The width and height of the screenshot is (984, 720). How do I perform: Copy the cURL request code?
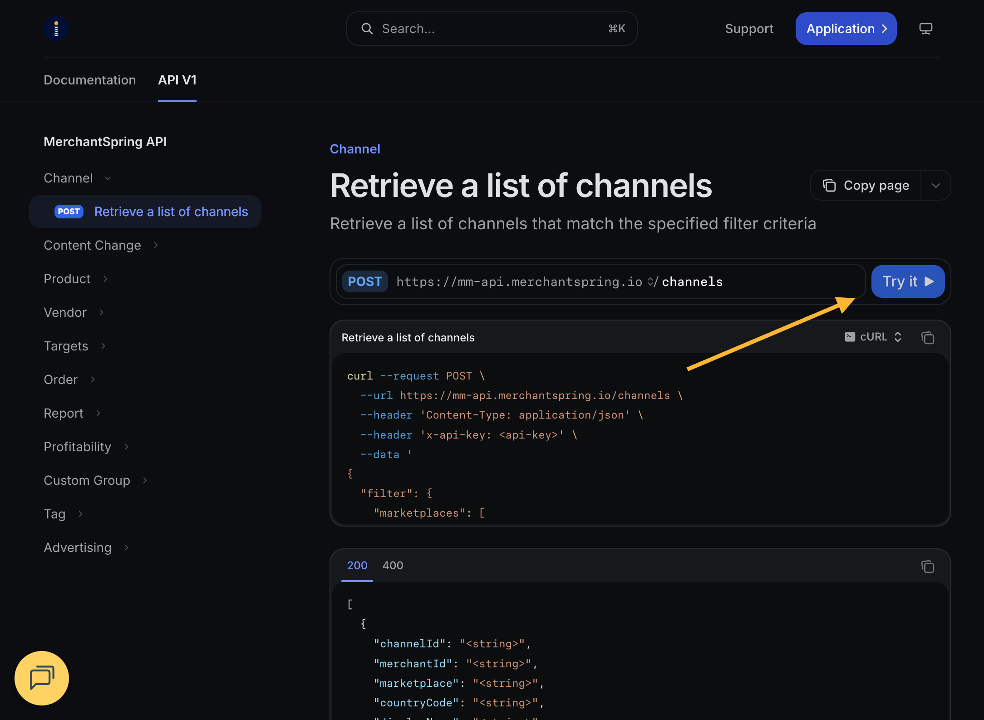pyautogui.click(x=928, y=337)
